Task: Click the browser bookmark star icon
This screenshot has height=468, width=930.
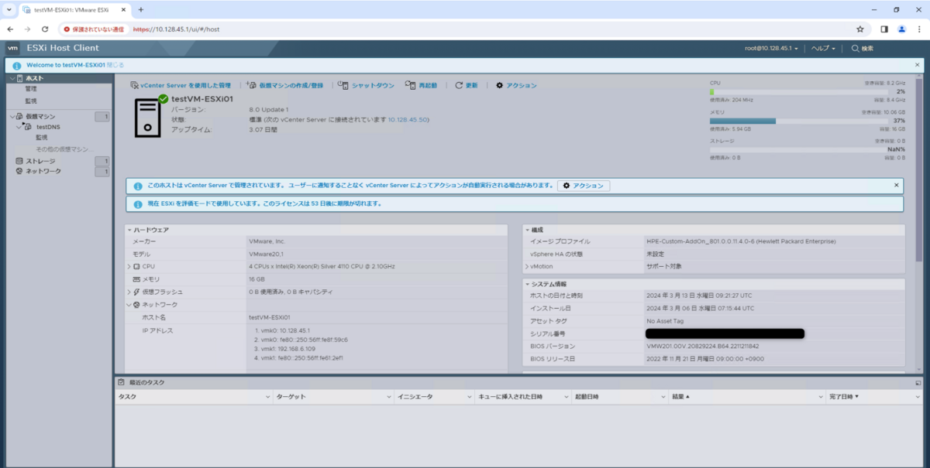Action: 859,29
